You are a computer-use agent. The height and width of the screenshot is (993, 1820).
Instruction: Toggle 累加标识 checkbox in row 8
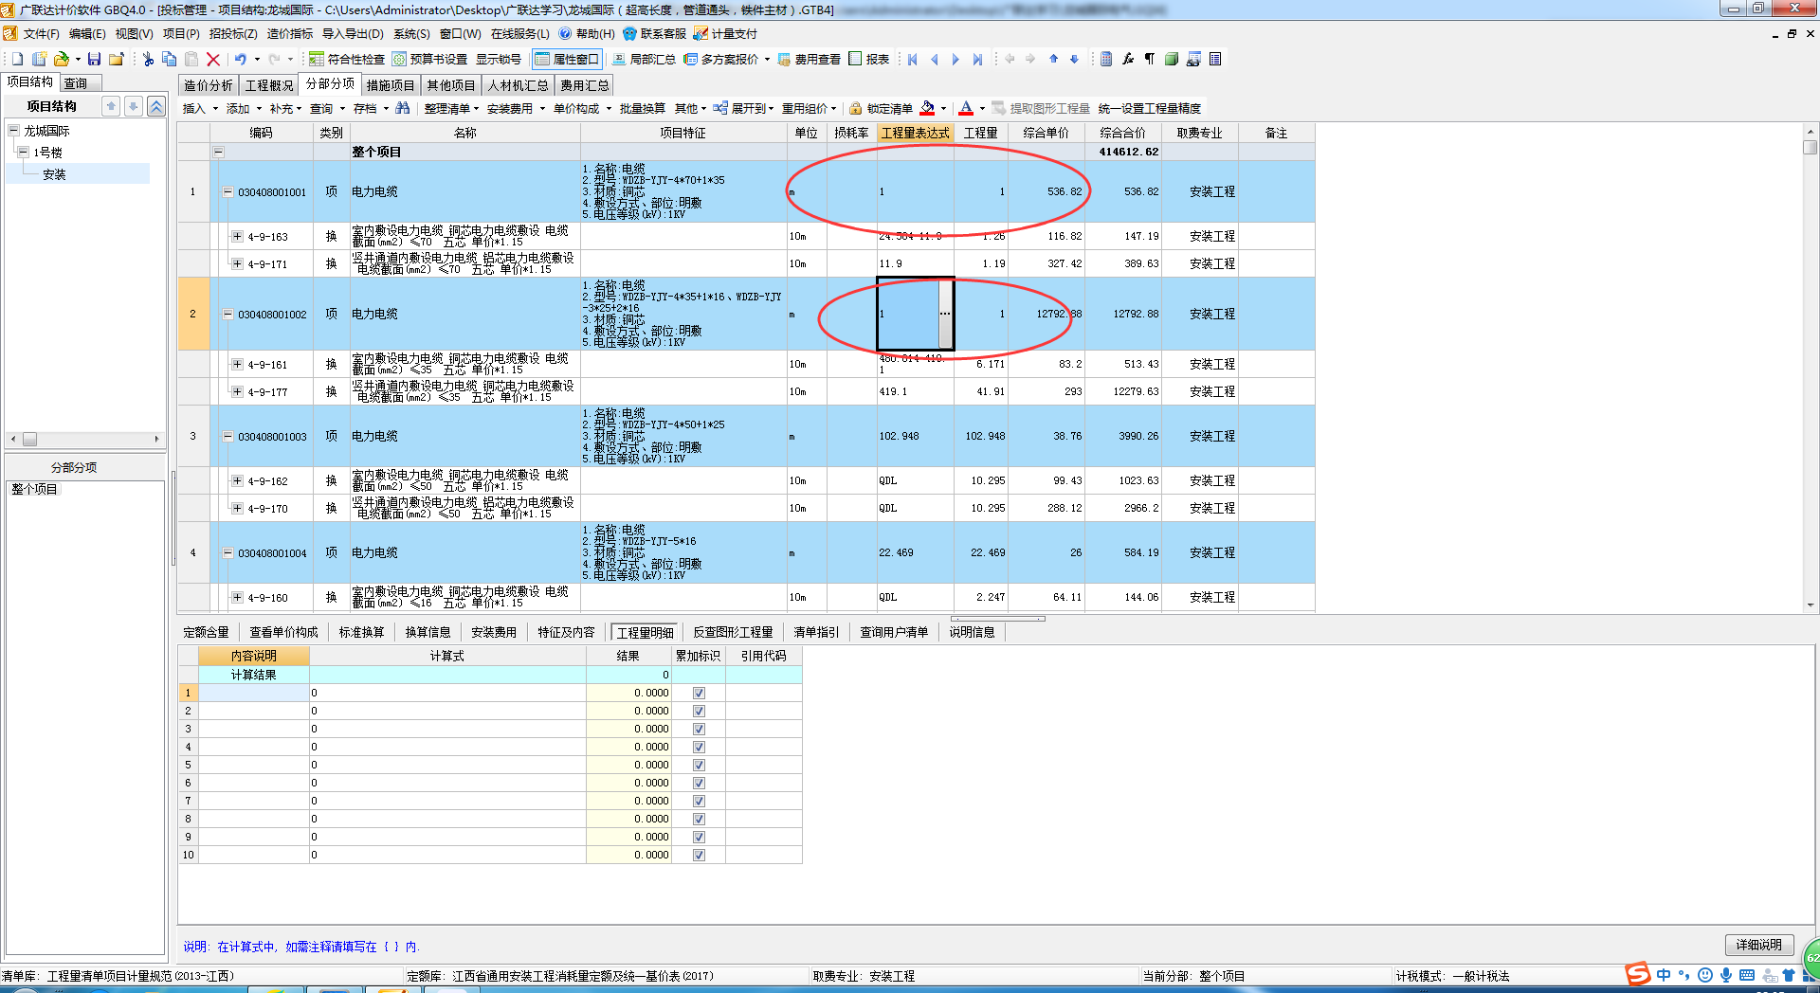coord(699,819)
